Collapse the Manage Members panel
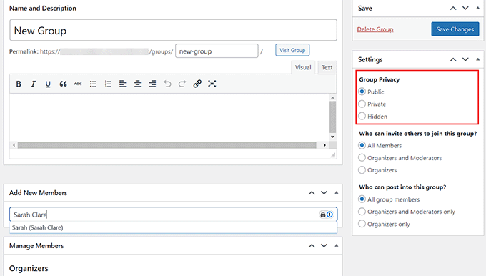The width and height of the screenshot is (486, 276). coord(337,245)
